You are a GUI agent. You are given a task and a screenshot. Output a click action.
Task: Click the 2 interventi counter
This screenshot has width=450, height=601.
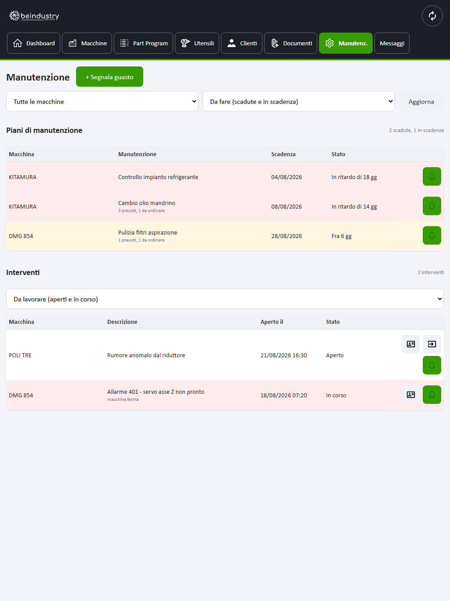(x=431, y=272)
